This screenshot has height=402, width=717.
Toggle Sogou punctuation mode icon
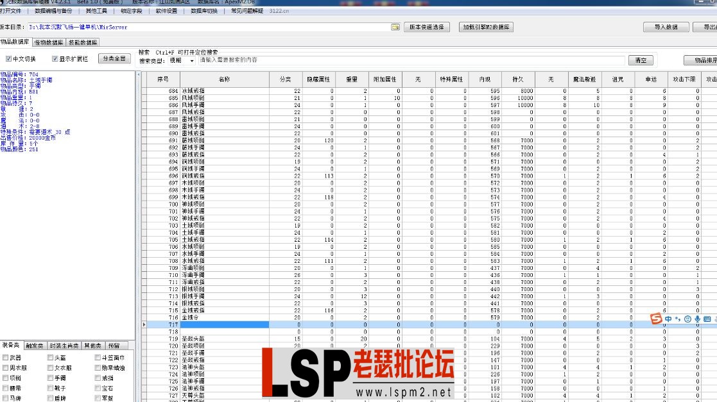[678, 319]
